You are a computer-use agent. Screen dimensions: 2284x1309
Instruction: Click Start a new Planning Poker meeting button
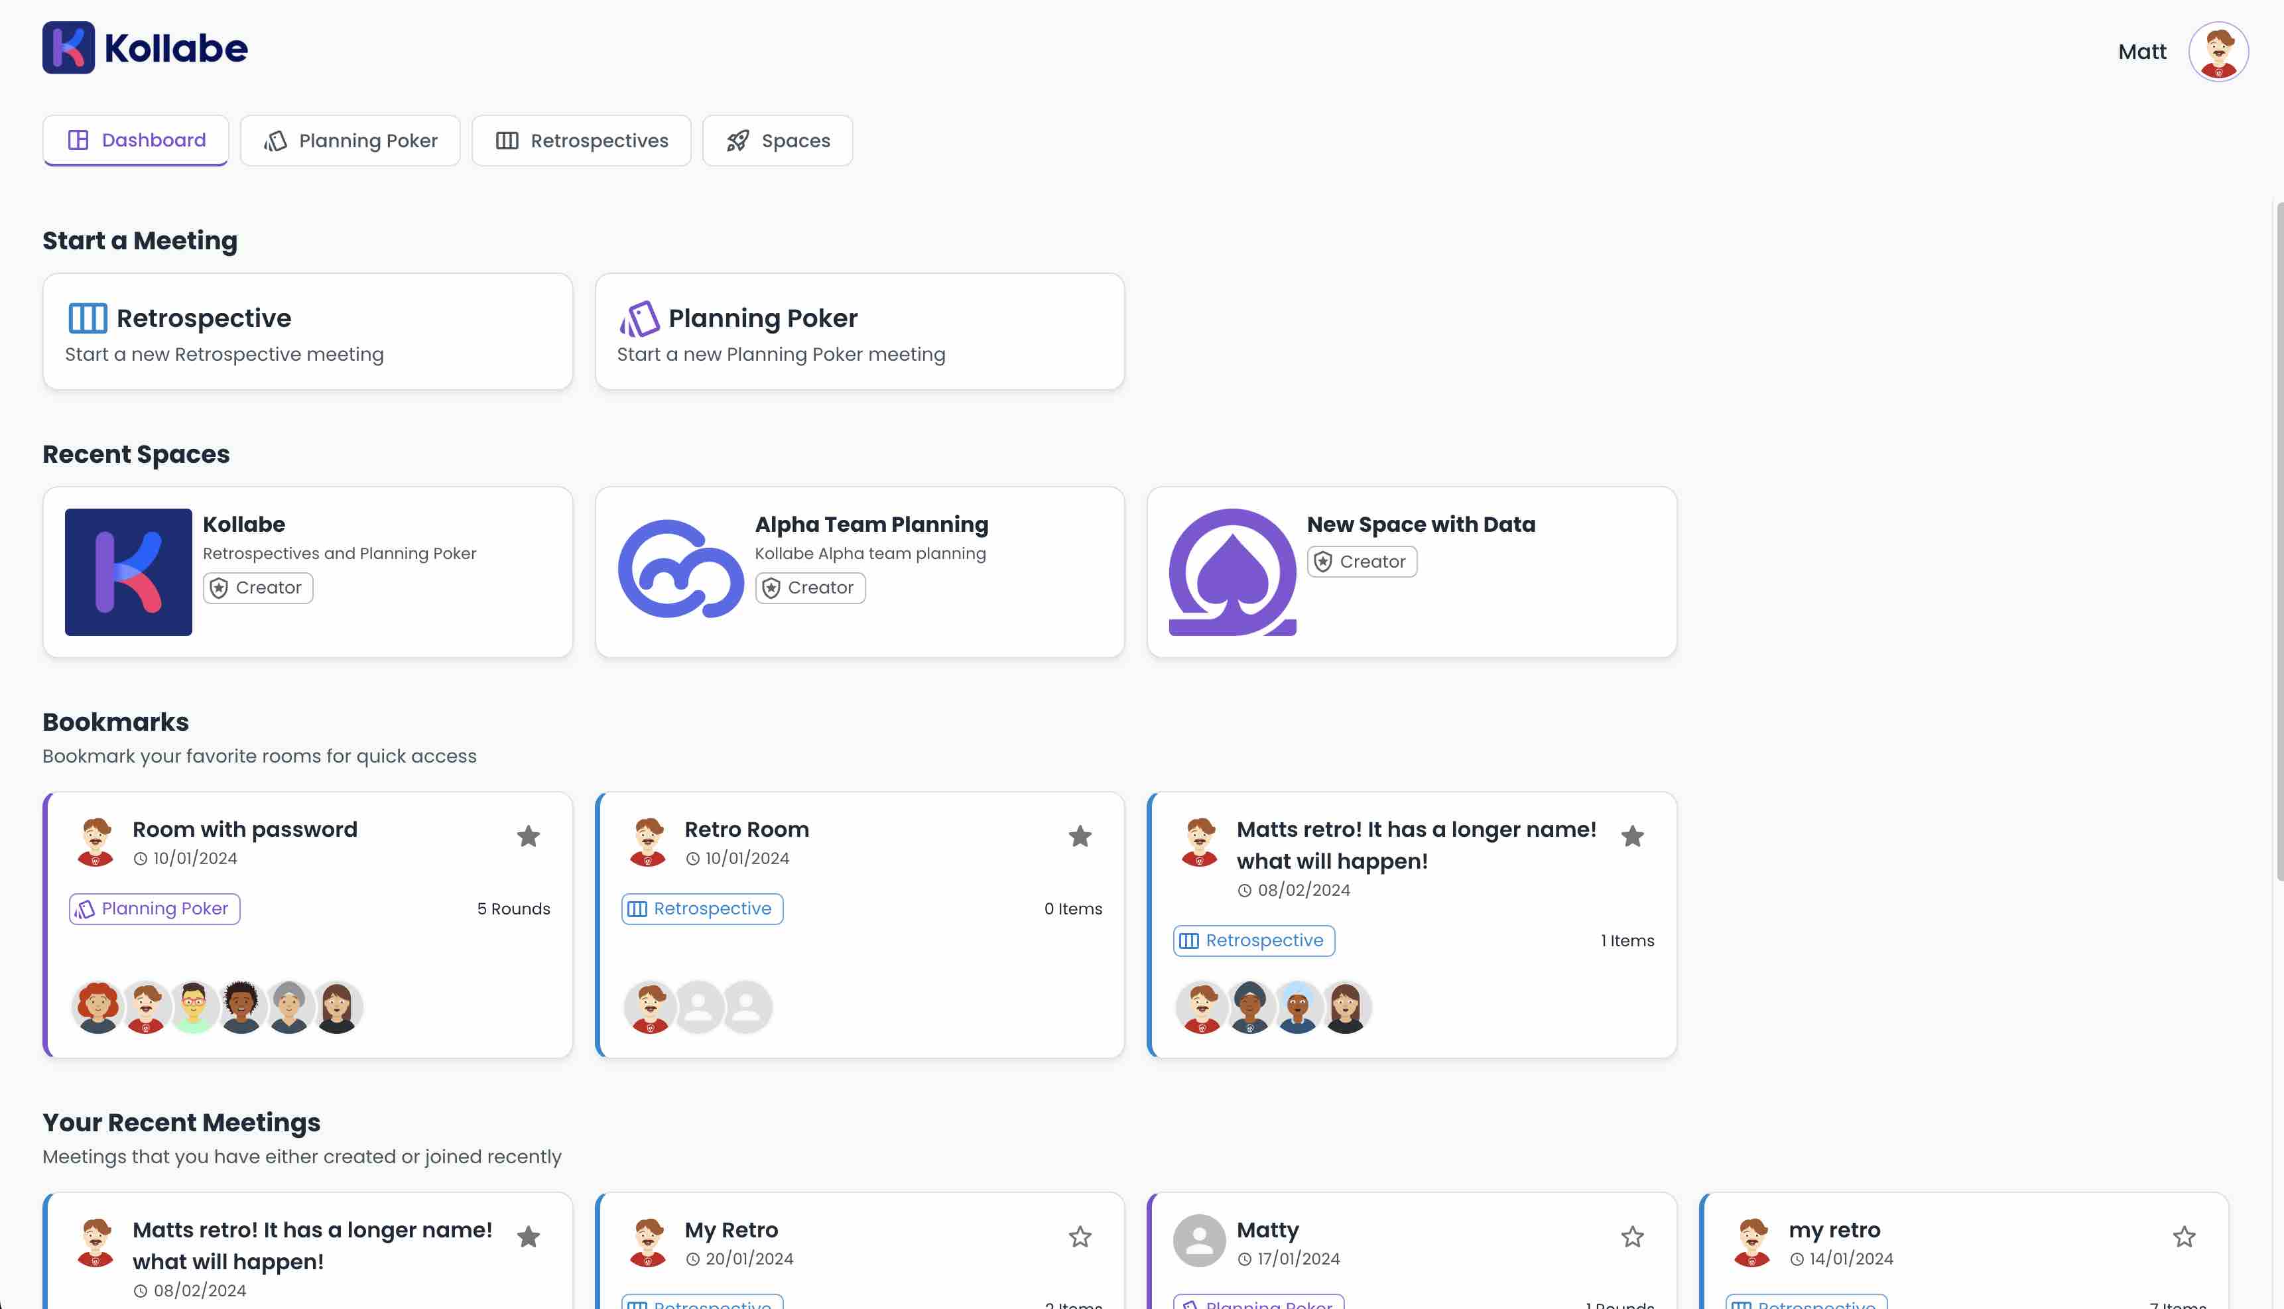tap(859, 329)
